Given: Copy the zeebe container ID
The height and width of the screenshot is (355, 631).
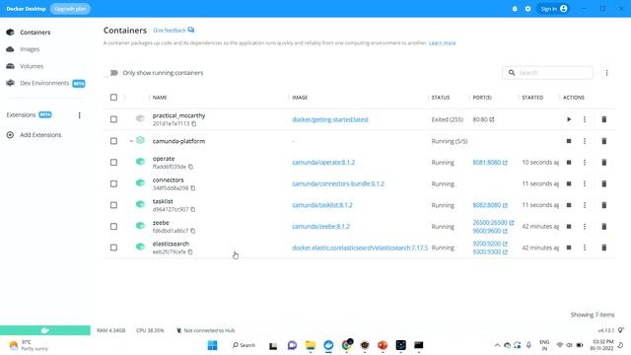Looking at the screenshot, I should tap(193, 231).
